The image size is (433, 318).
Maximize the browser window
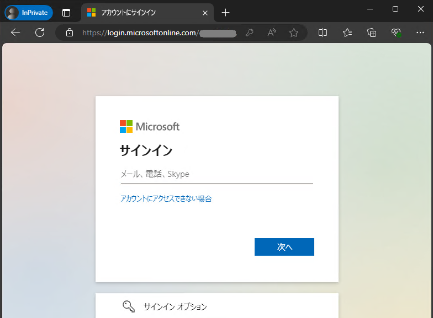[x=395, y=9]
